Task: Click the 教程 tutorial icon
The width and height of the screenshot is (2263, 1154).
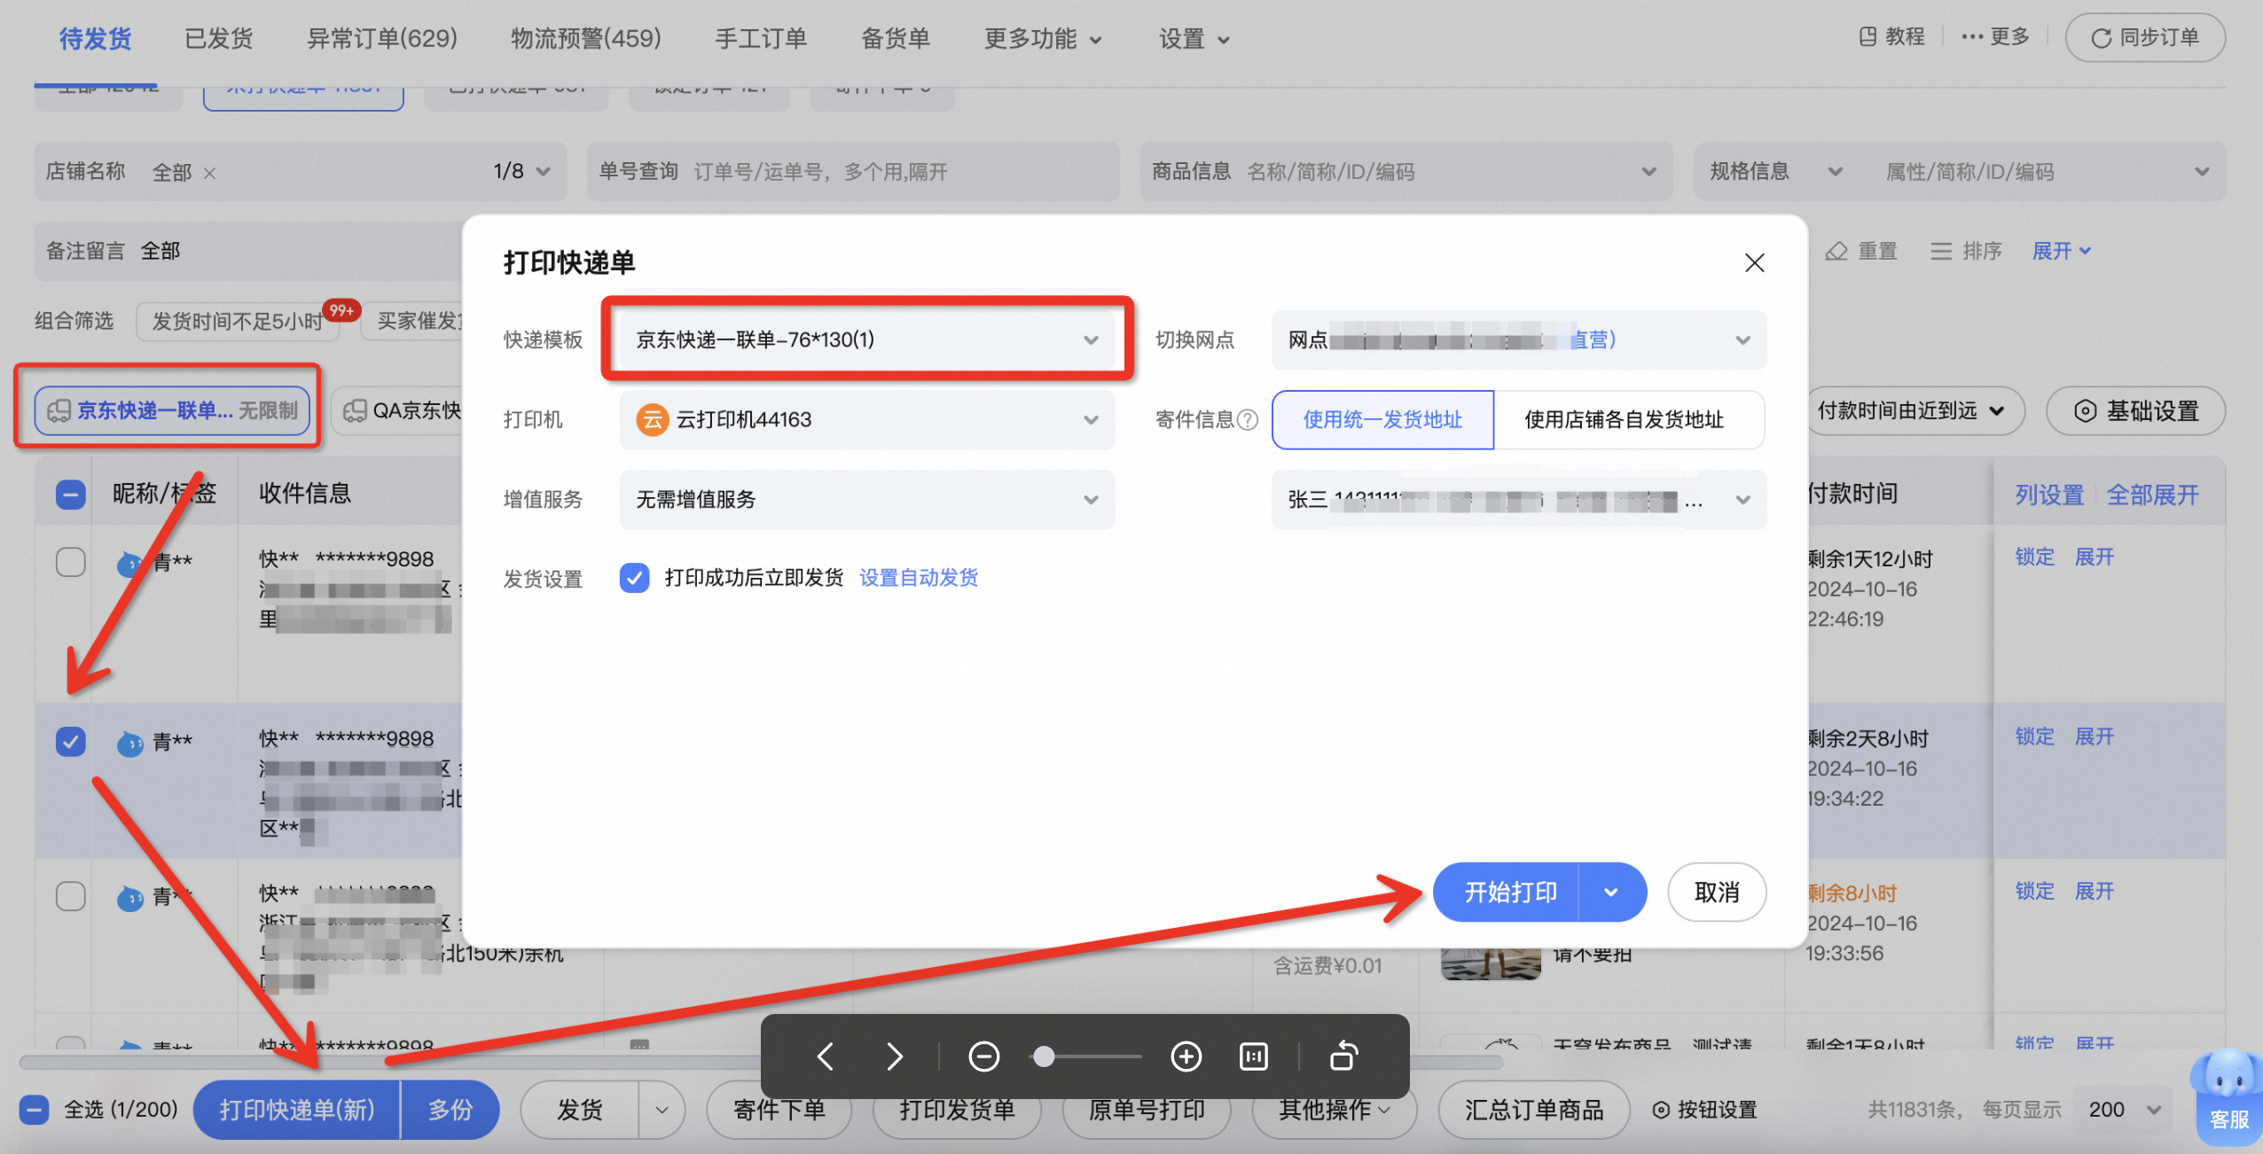Action: pyautogui.click(x=1868, y=36)
